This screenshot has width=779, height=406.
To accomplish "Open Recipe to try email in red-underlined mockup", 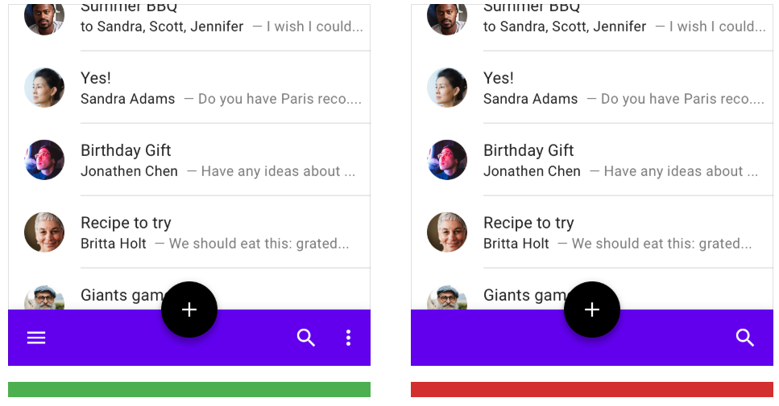I will [620, 232].
